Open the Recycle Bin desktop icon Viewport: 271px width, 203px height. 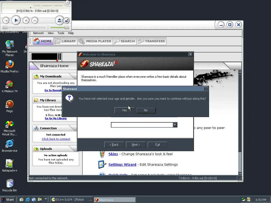pos(10,185)
